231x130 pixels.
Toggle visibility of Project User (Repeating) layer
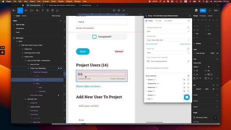tap(61, 68)
